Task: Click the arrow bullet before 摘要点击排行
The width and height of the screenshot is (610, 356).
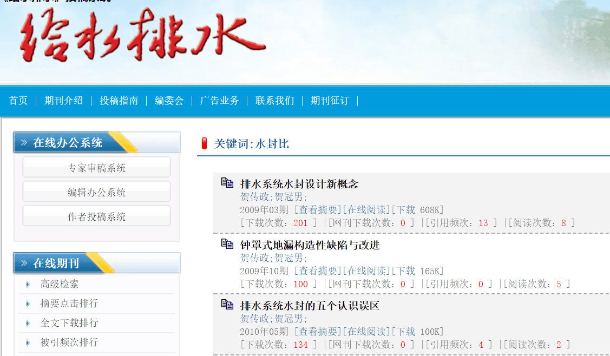Action: 28,304
